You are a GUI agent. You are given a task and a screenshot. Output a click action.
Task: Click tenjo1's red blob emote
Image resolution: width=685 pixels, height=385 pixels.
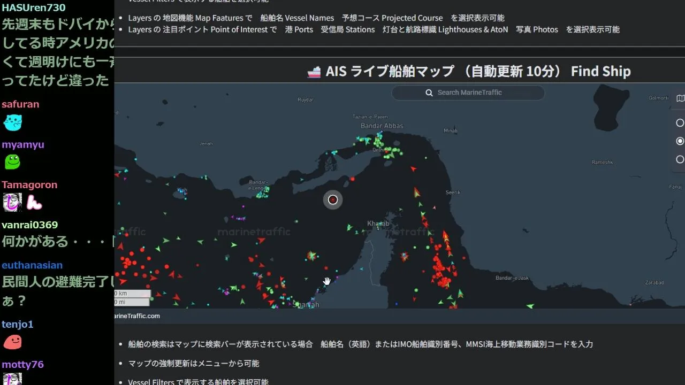(x=12, y=342)
